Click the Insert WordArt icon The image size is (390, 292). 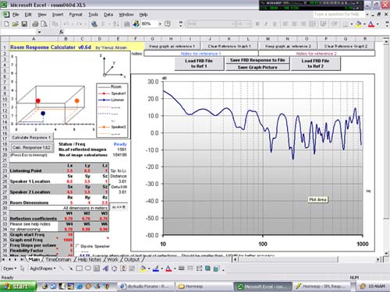(x=105, y=269)
